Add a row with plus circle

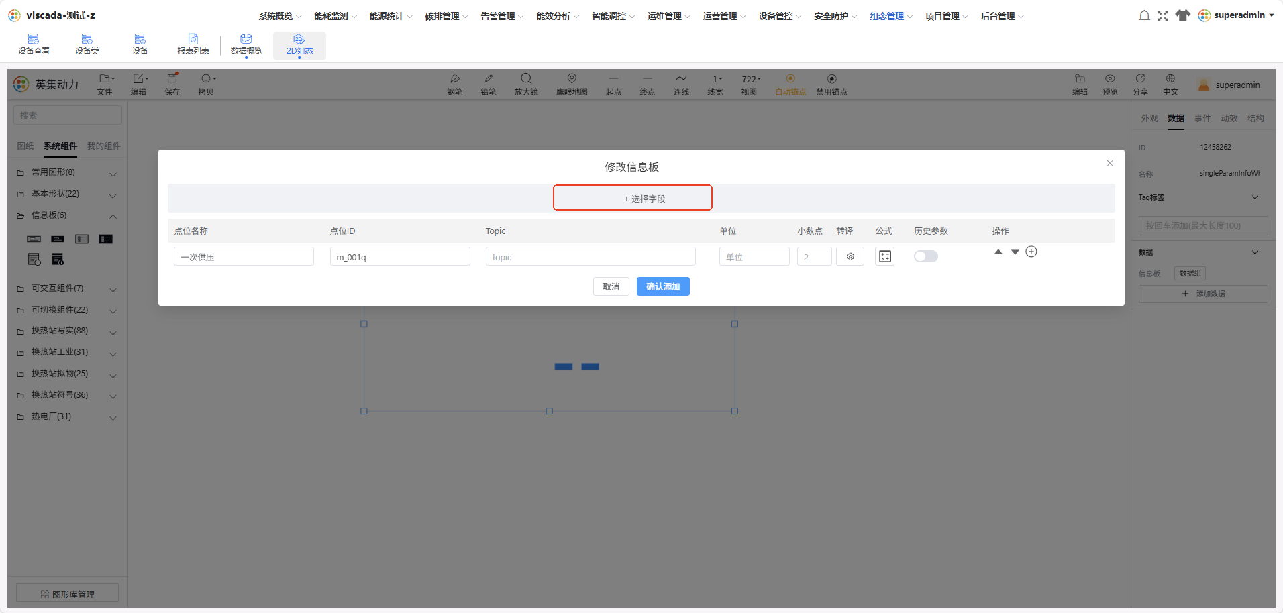pyautogui.click(x=1031, y=252)
